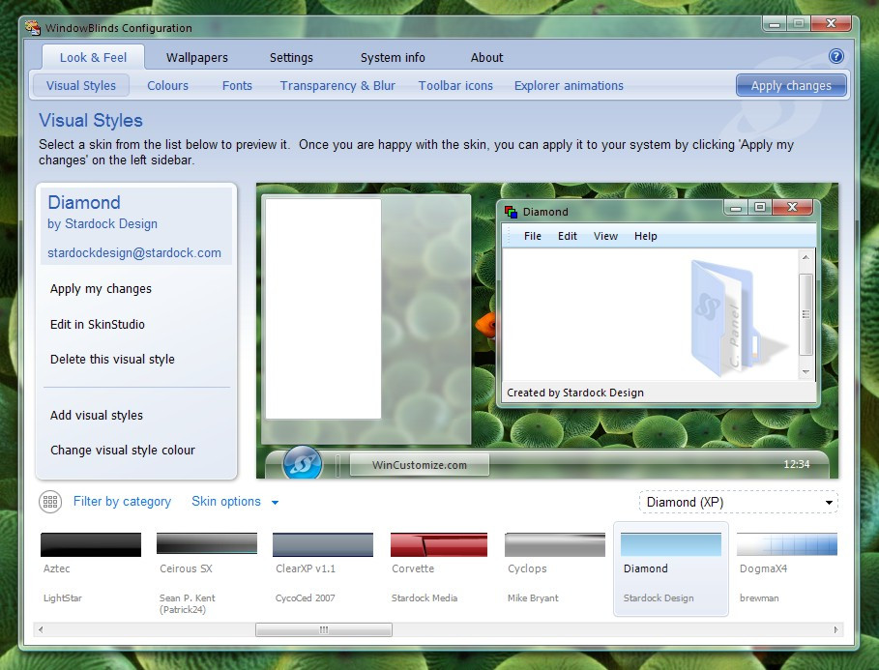Click the Diamond preview window's title icon

coord(511,212)
